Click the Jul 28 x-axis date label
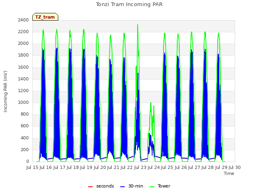Viewport: 259px width, 194px height. tap(208, 167)
